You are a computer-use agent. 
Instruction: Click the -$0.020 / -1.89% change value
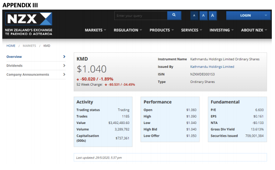point(97,79)
